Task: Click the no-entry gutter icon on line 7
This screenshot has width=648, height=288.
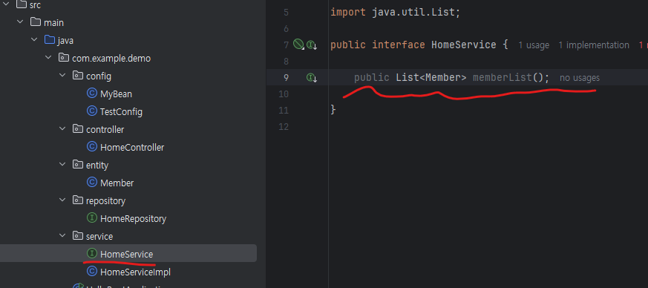Action: [x=298, y=45]
